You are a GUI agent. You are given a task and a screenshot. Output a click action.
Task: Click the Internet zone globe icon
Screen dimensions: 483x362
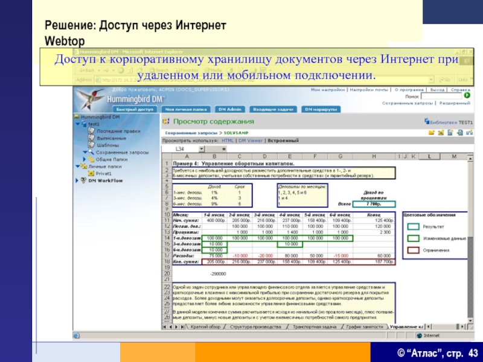(419, 335)
